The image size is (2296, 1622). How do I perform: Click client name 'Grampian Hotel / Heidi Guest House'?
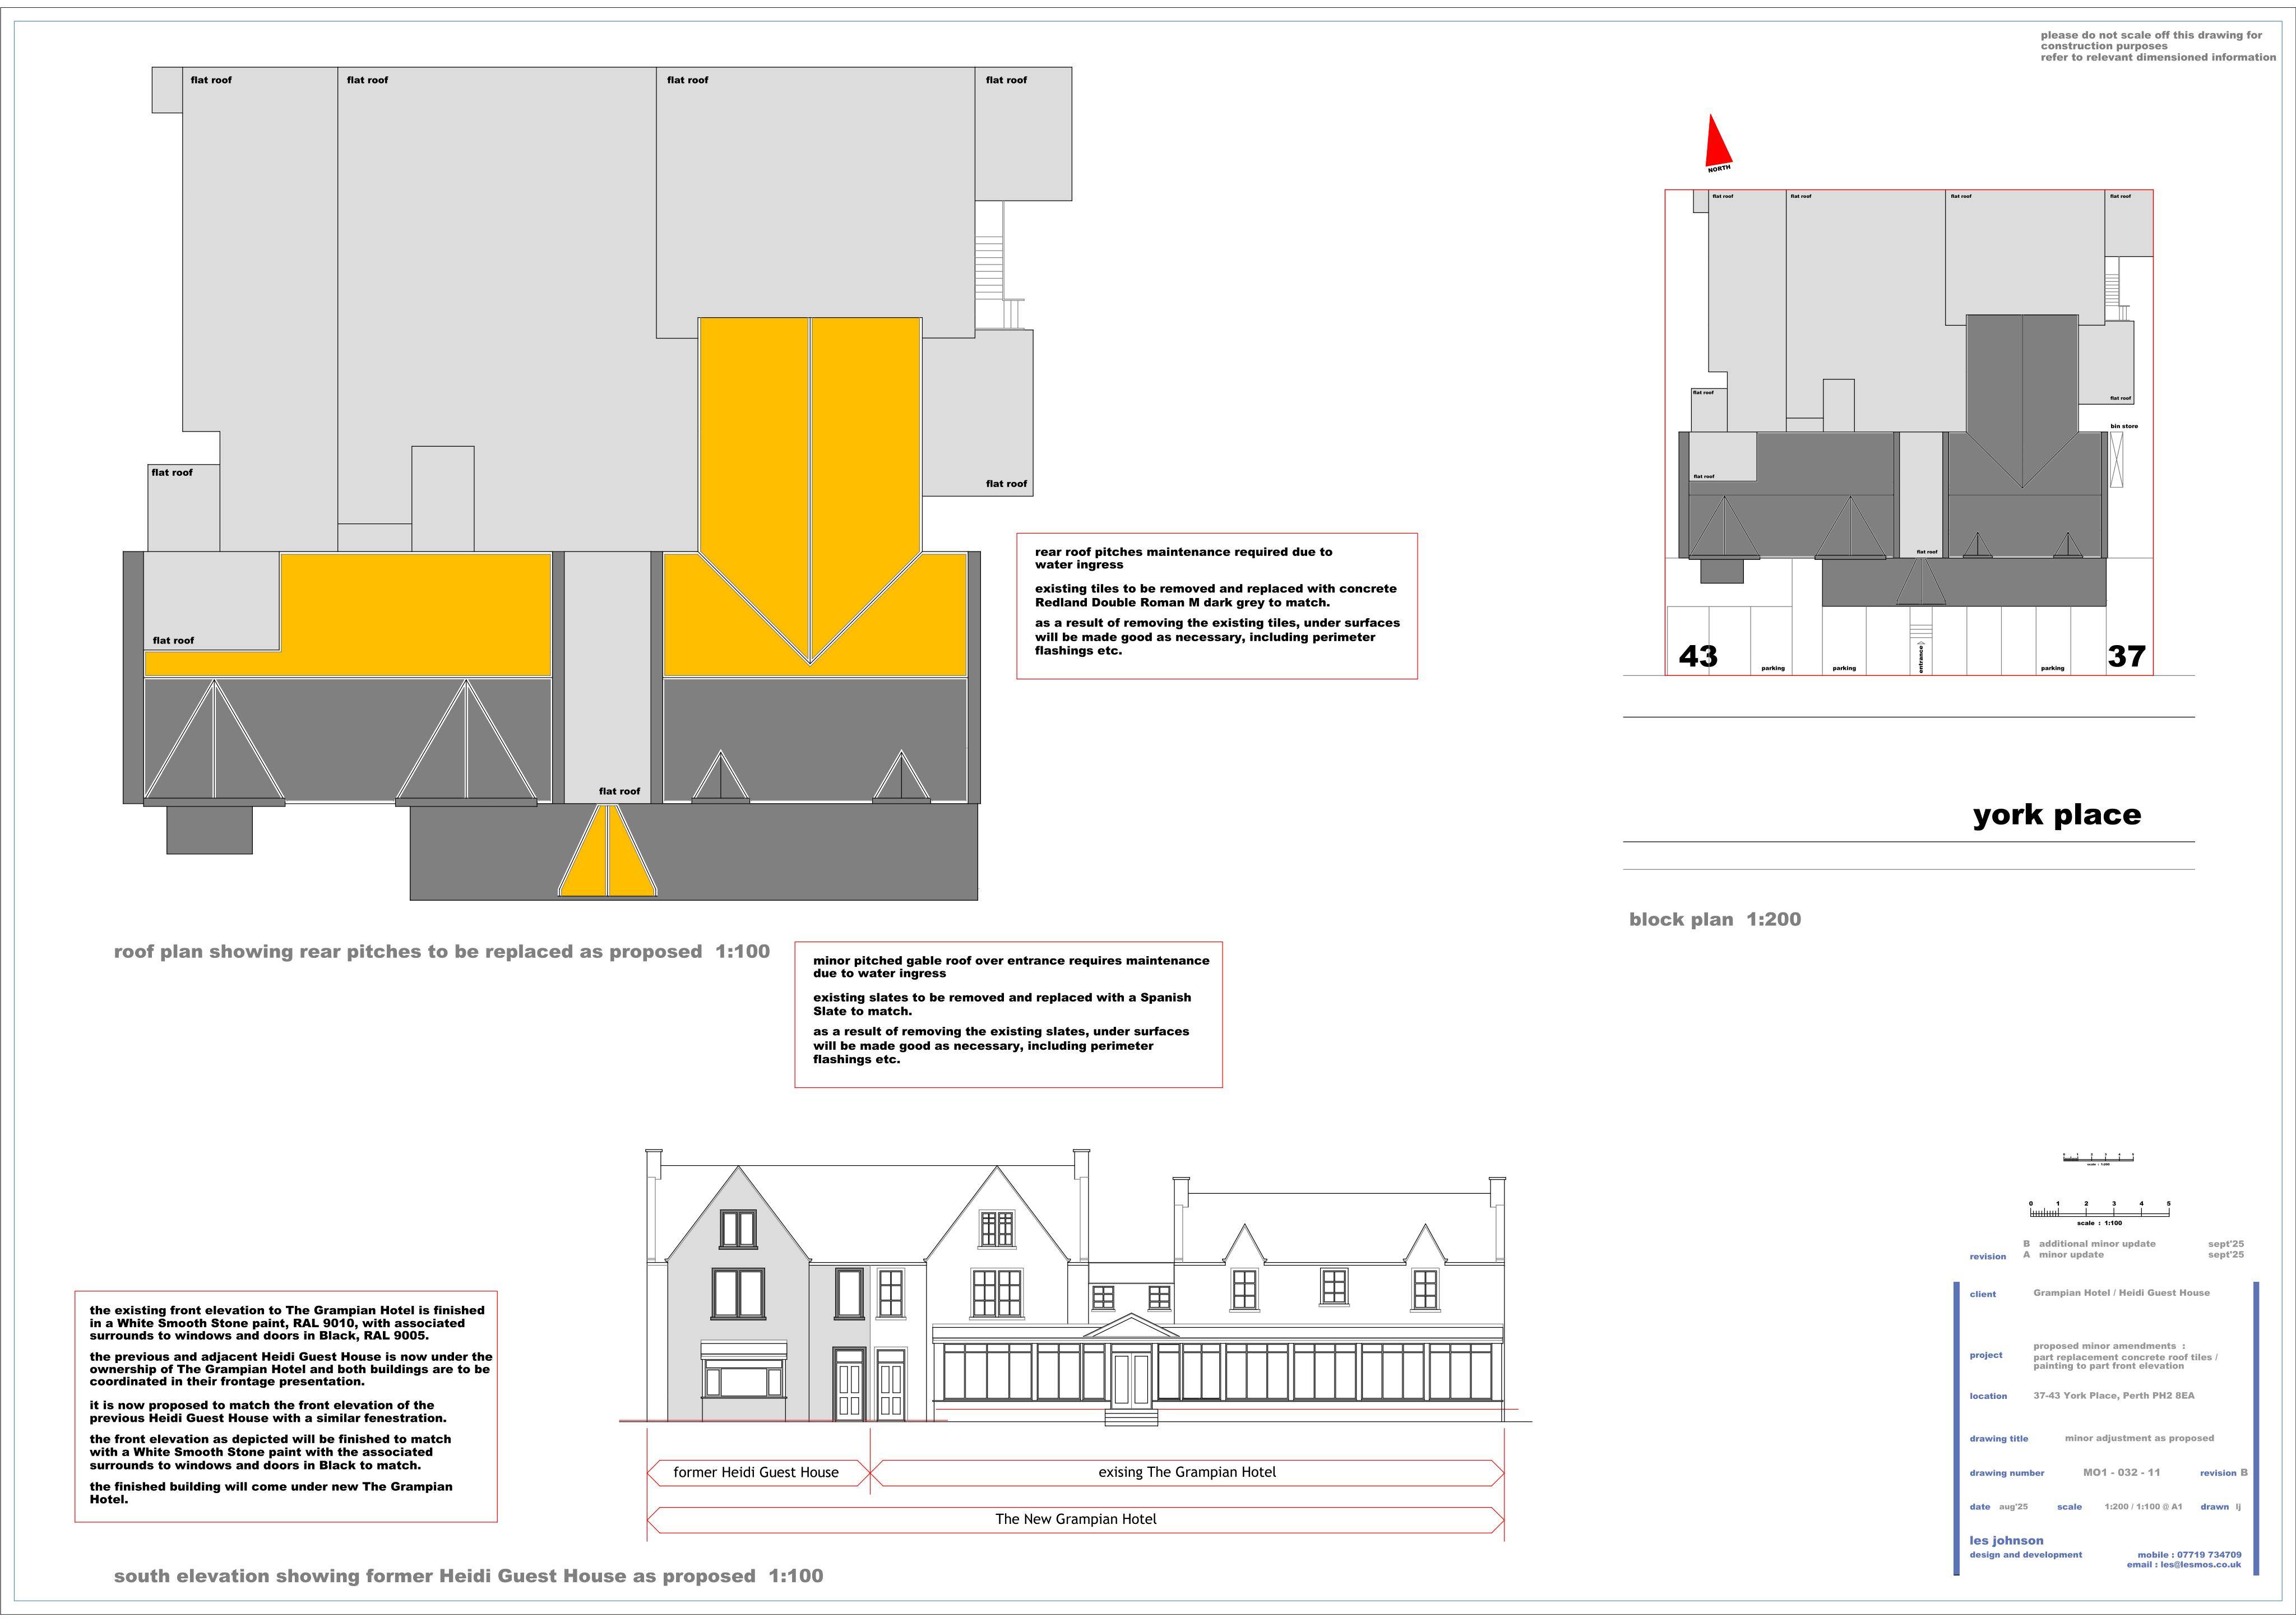tap(2121, 1293)
